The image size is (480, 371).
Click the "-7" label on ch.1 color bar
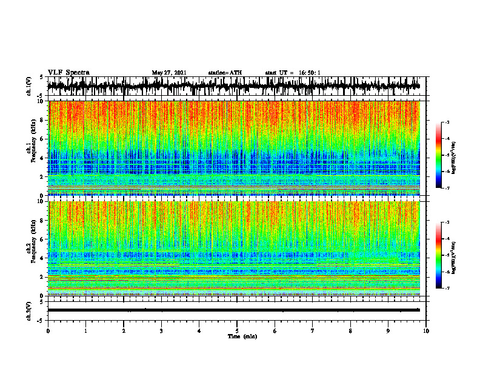pyautogui.click(x=447, y=188)
